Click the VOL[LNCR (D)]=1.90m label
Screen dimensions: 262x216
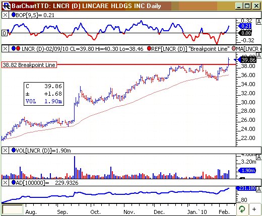tap(43, 151)
